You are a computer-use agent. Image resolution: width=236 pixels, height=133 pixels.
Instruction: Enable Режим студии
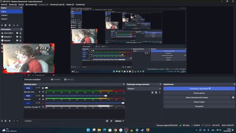coord(199,102)
